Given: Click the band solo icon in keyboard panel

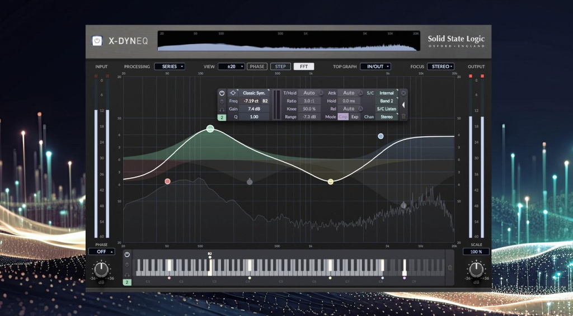Looking at the screenshot, I should pyautogui.click(x=127, y=265).
